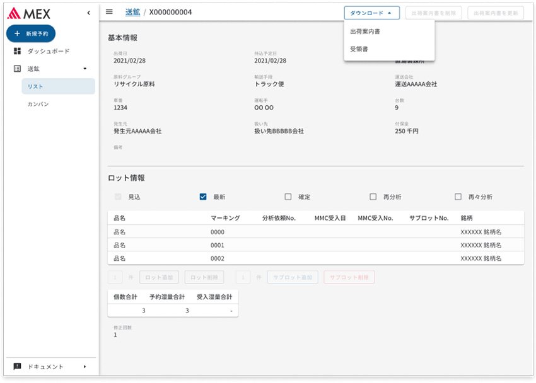Click the サブロット削除 button
Screen dimensions: 536x383
point(349,277)
